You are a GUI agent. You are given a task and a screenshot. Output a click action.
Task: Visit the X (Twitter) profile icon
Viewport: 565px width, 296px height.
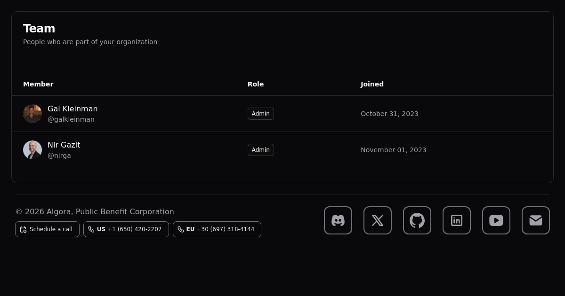[378, 220]
